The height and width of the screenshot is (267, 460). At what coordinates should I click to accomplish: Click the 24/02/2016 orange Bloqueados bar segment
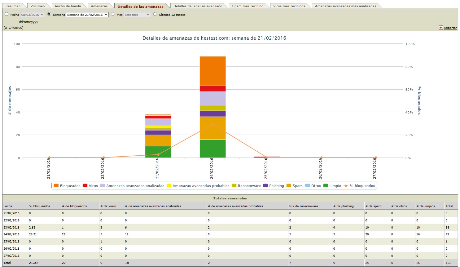click(x=212, y=71)
